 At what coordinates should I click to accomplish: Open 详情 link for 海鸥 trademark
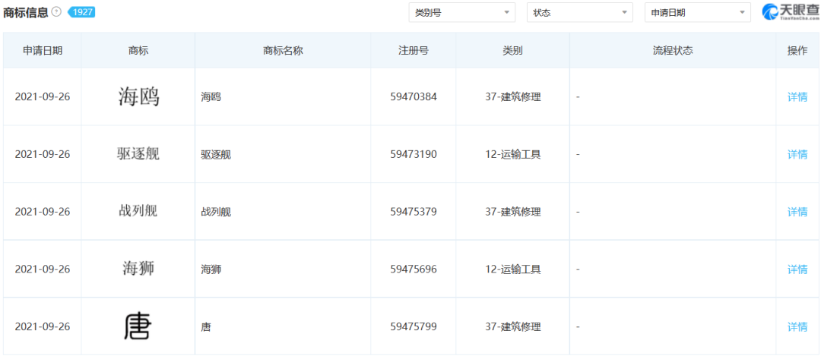pos(797,96)
